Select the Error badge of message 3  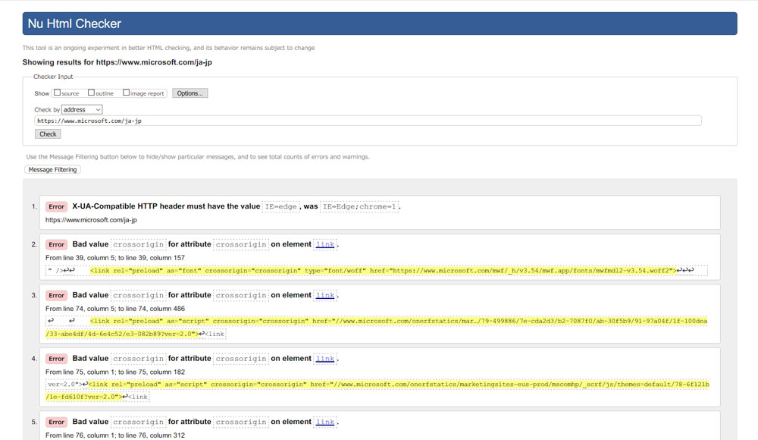pos(57,295)
